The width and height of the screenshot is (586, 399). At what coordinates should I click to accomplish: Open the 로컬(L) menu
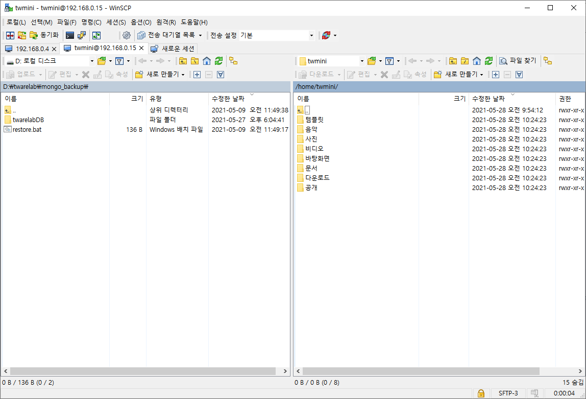click(16, 22)
